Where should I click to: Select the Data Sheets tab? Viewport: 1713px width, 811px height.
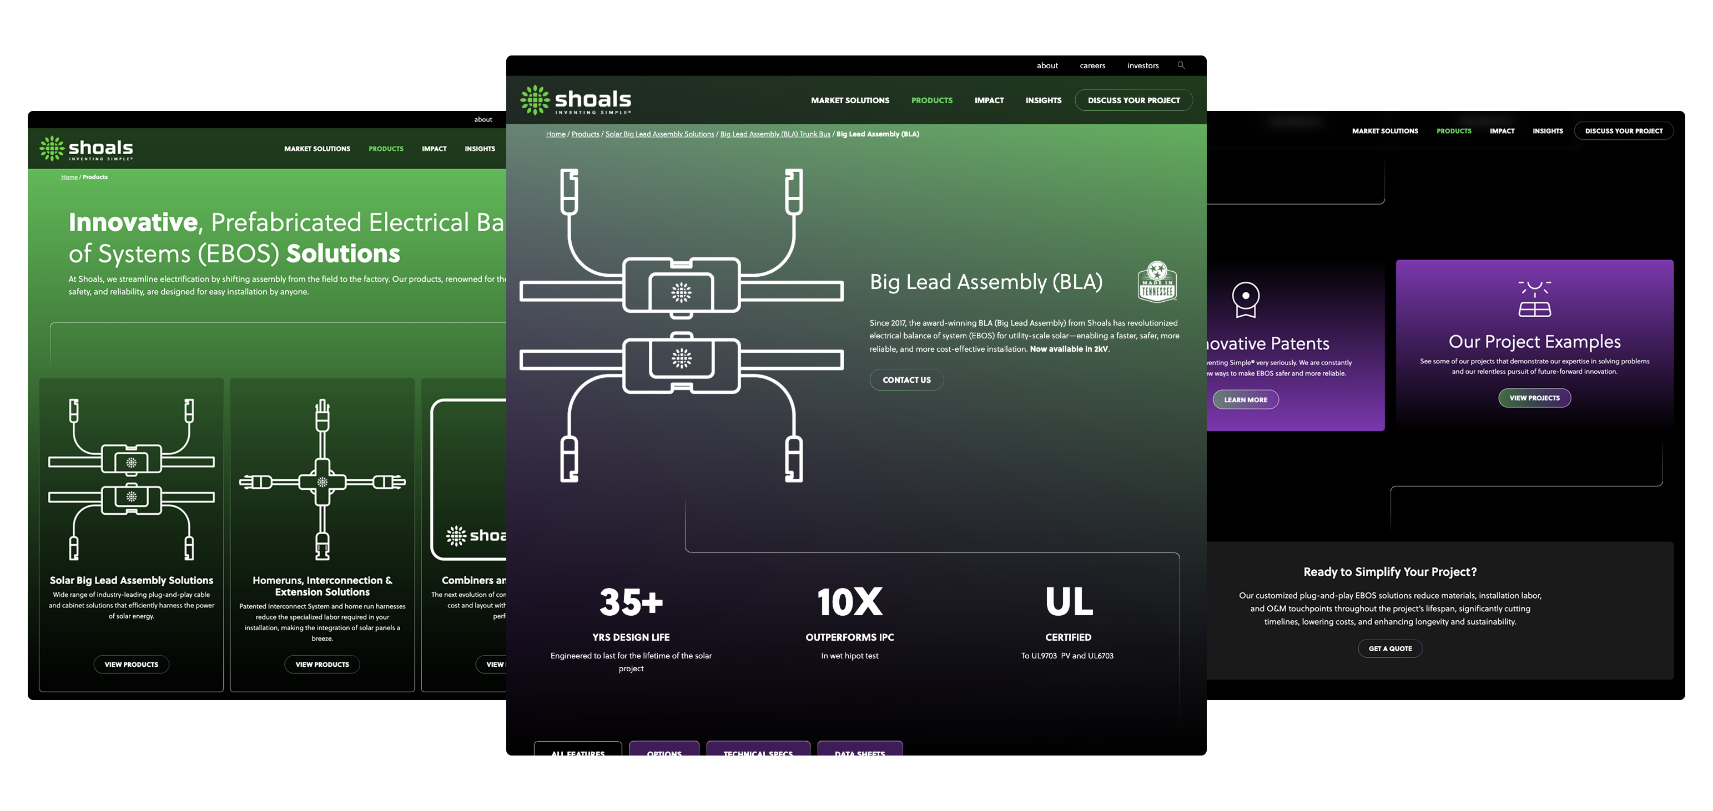pos(860,748)
